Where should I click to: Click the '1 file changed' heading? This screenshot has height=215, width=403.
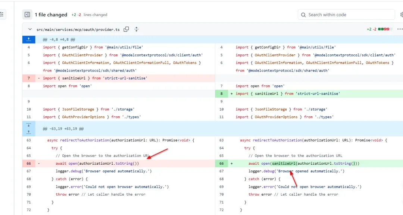point(51,15)
